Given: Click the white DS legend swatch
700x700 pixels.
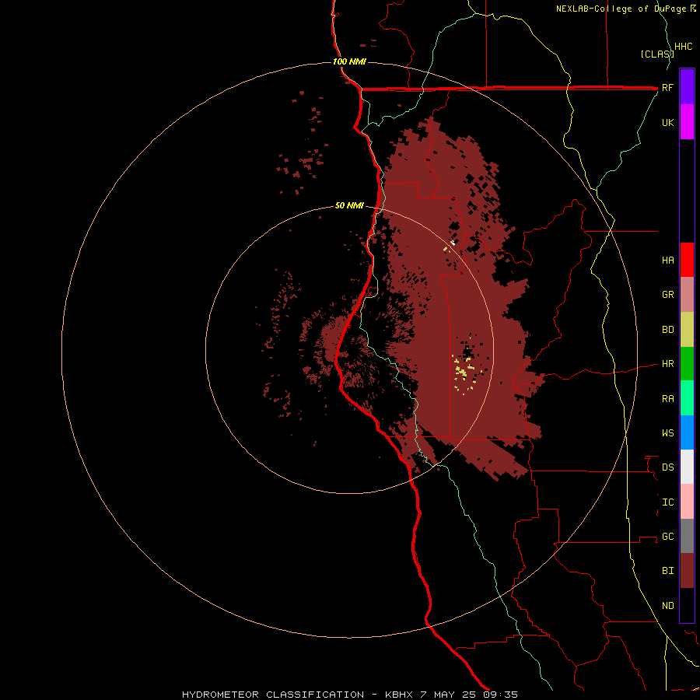Looking at the screenshot, I should click(687, 467).
